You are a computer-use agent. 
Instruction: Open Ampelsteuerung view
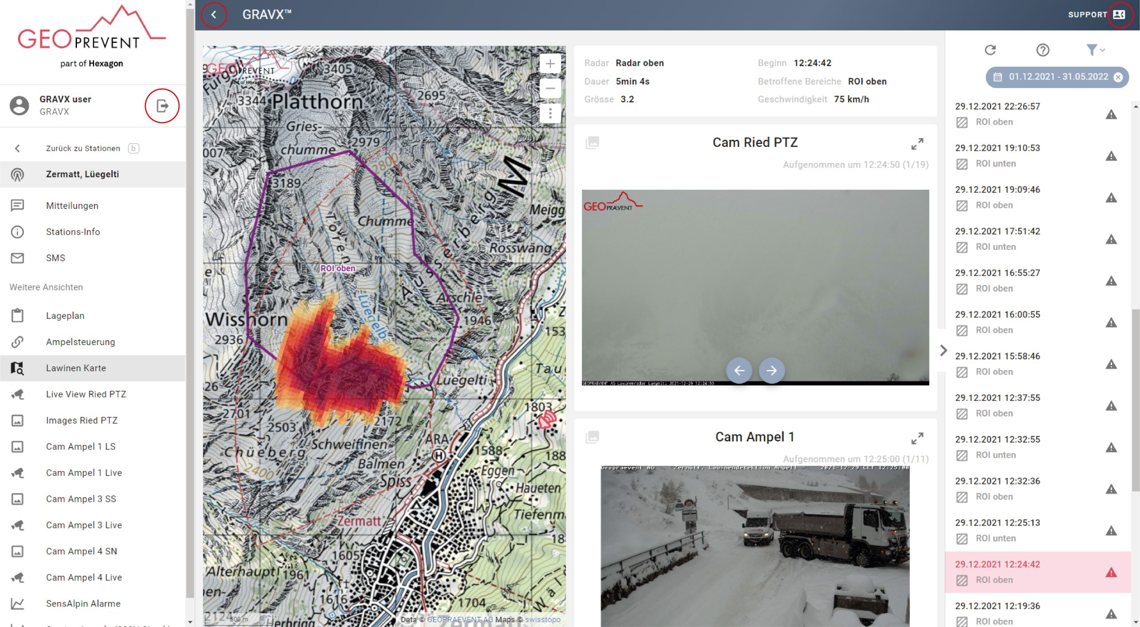click(x=93, y=342)
